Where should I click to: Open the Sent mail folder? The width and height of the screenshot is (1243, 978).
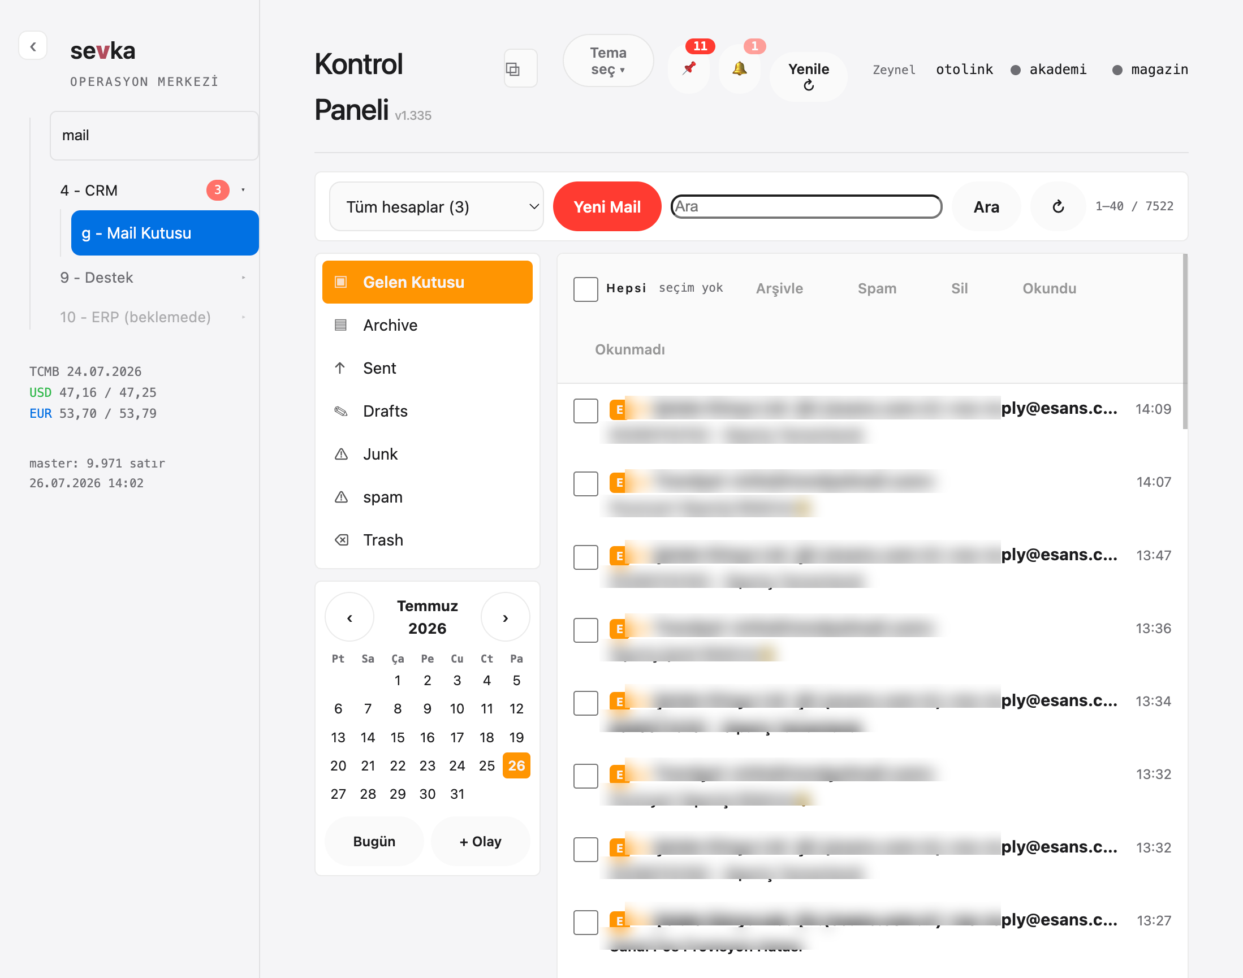click(x=428, y=368)
